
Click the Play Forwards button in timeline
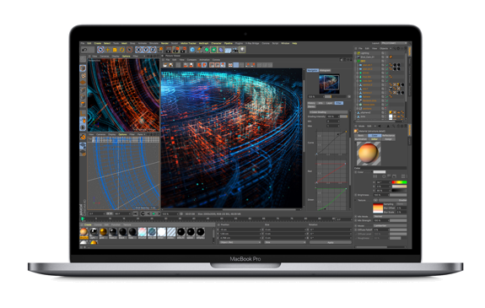point(154,213)
